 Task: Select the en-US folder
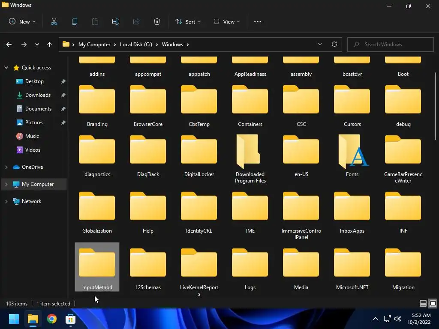click(301, 156)
